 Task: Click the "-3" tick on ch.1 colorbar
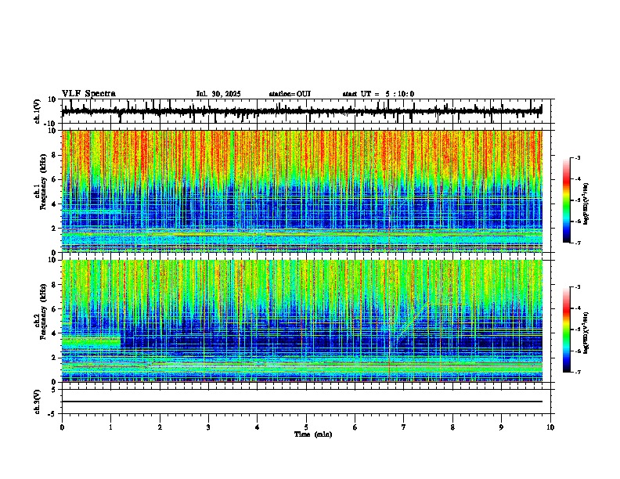[x=578, y=157]
